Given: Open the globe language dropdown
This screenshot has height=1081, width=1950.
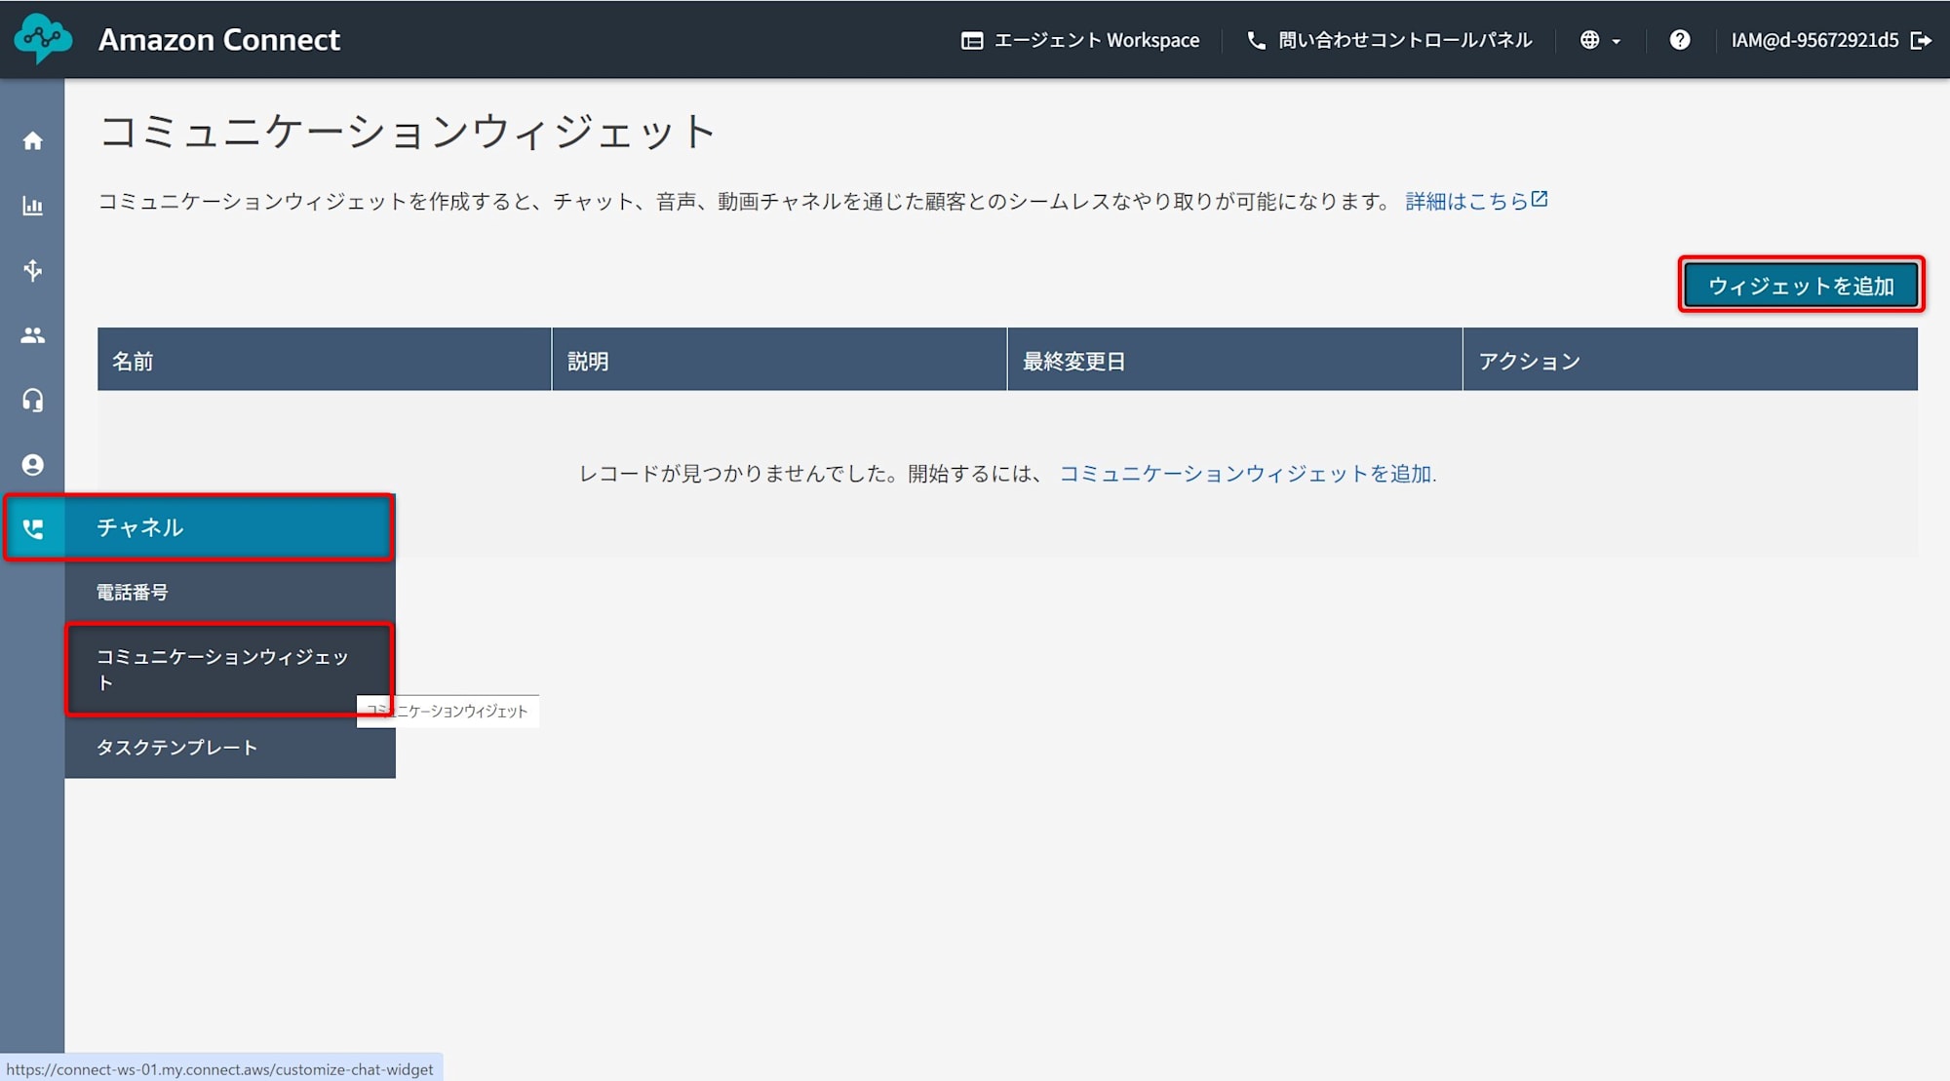Looking at the screenshot, I should [x=1600, y=40].
